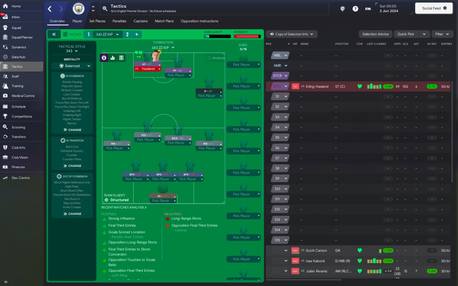
Task: Click the Manchester City club badge
Action: click(78, 9)
